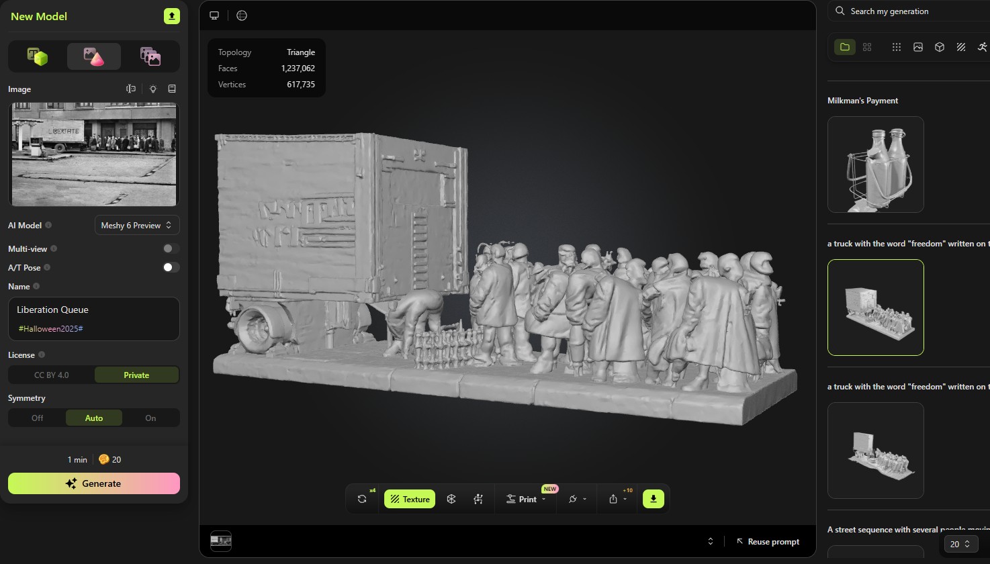Toggle the Multi-view switch
This screenshot has height=564, width=990.
(171, 248)
